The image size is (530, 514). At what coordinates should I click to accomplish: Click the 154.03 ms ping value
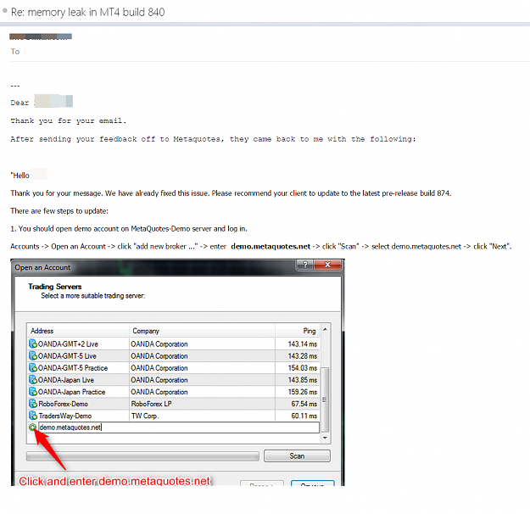[x=303, y=368]
